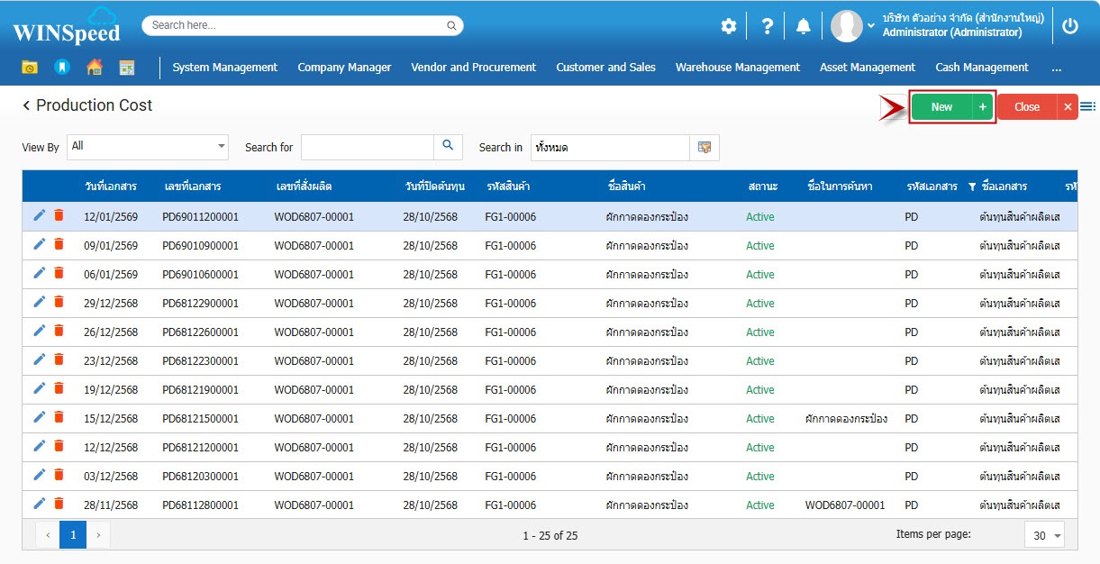Click the edit pencil for PD69011200001
Screen dimensions: 1100x564
(x=39, y=215)
